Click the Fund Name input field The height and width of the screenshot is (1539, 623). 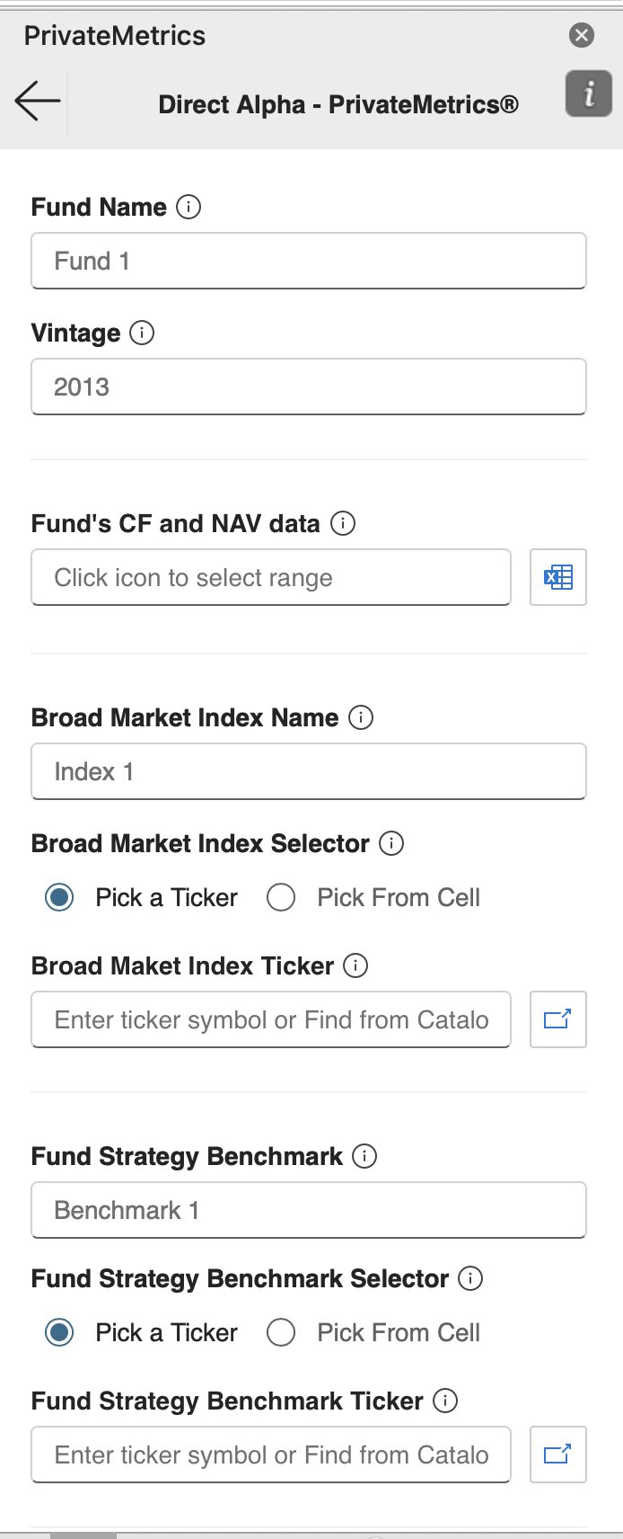point(309,261)
